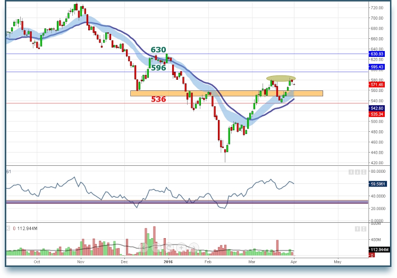Click first pane control icon in RSI panel
Image resolution: width=397 pixels, height=278 pixels.
[351, 172]
